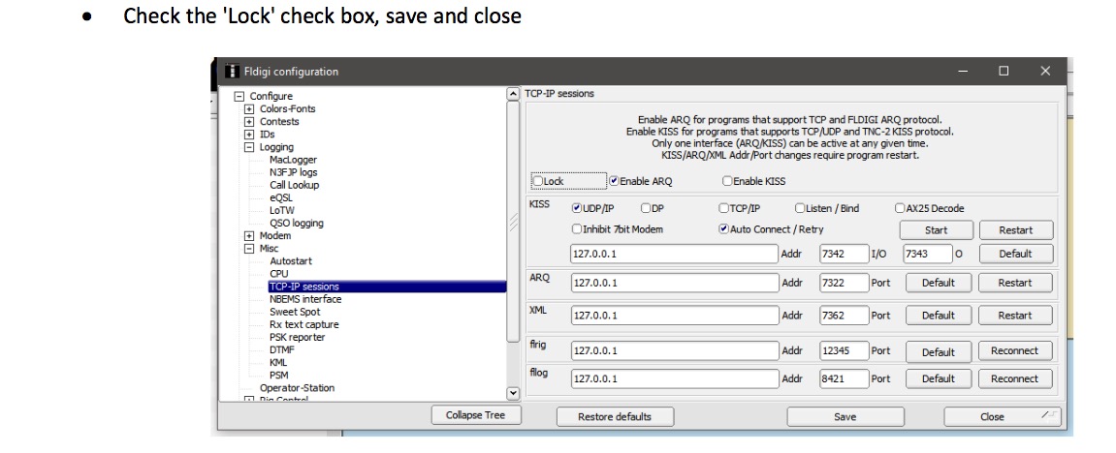Expand the Colors-Fonts tree node
Image resolution: width=1116 pixels, height=453 pixels.
click(x=249, y=109)
